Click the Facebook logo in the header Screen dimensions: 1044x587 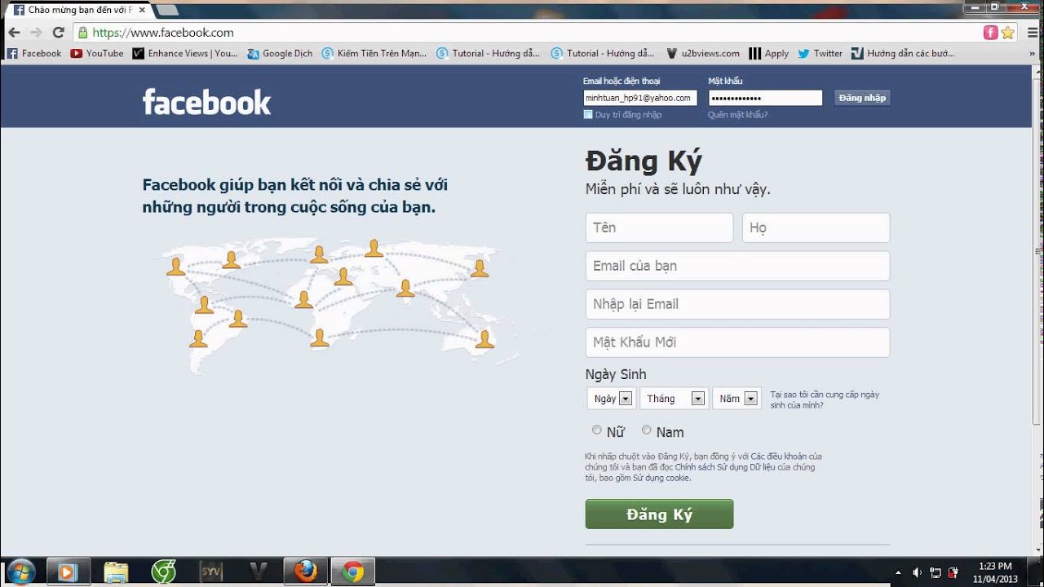[206, 102]
